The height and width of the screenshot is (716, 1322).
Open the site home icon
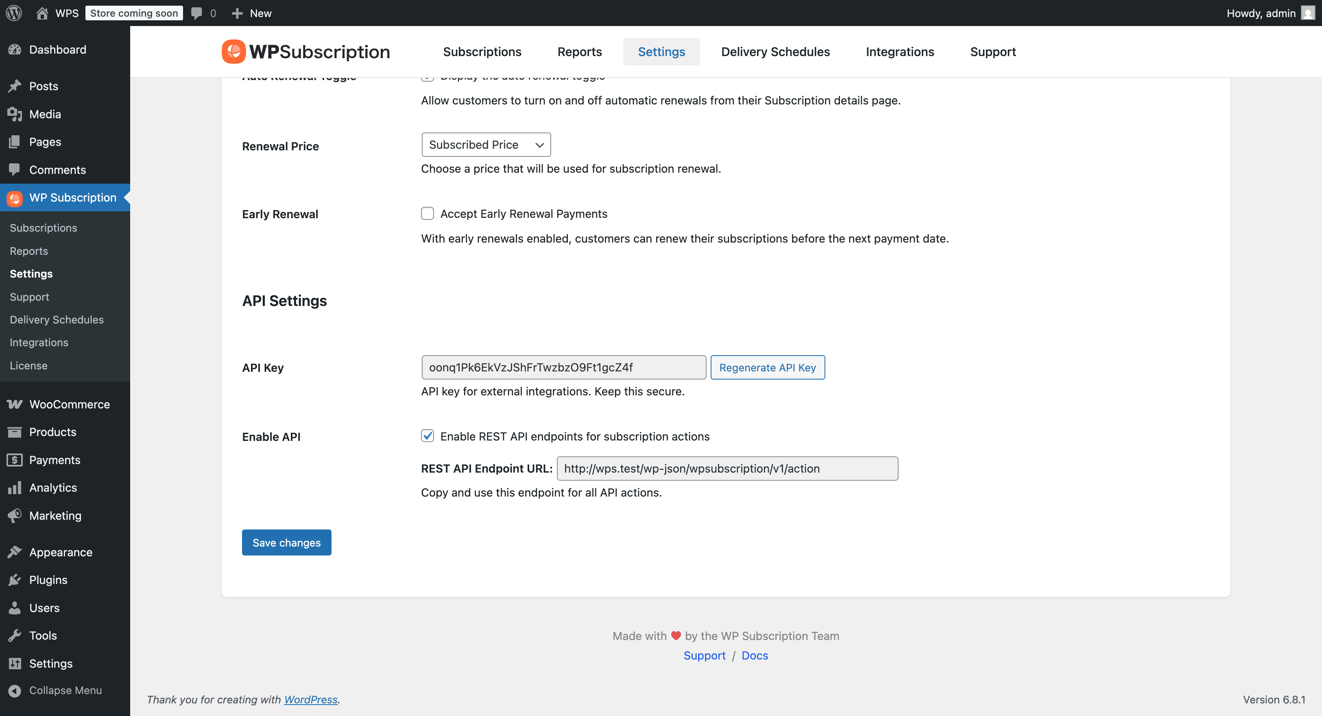click(42, 13)
